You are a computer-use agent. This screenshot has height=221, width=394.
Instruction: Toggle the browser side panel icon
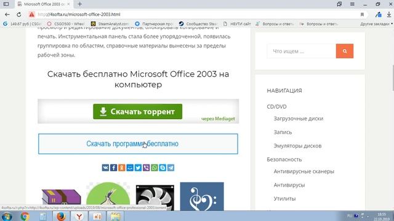point(6,4)
